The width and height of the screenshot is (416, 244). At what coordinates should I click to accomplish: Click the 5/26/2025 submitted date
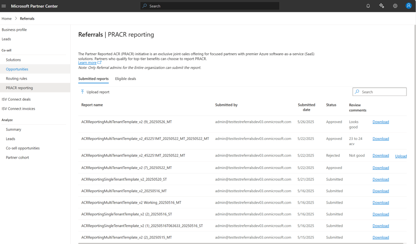point(306,122)
